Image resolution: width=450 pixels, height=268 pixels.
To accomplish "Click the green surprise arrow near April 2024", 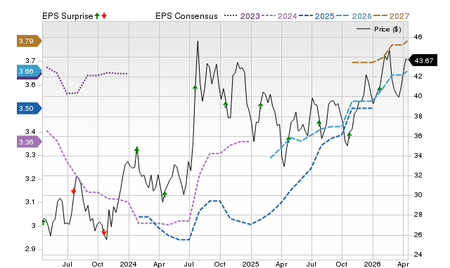I will point(165,195).
